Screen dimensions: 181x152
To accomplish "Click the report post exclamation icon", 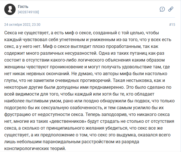I will tap(162, 9).
